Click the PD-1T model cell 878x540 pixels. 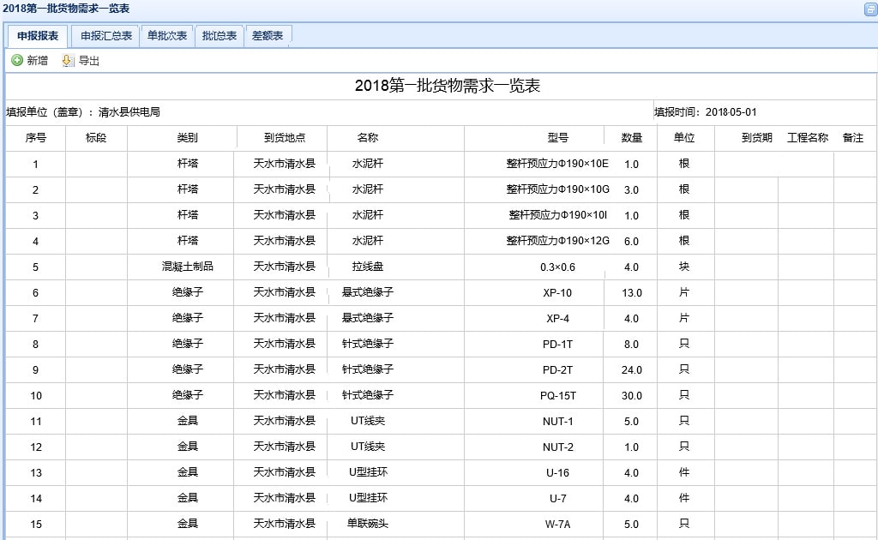click(x=557, y=345)
